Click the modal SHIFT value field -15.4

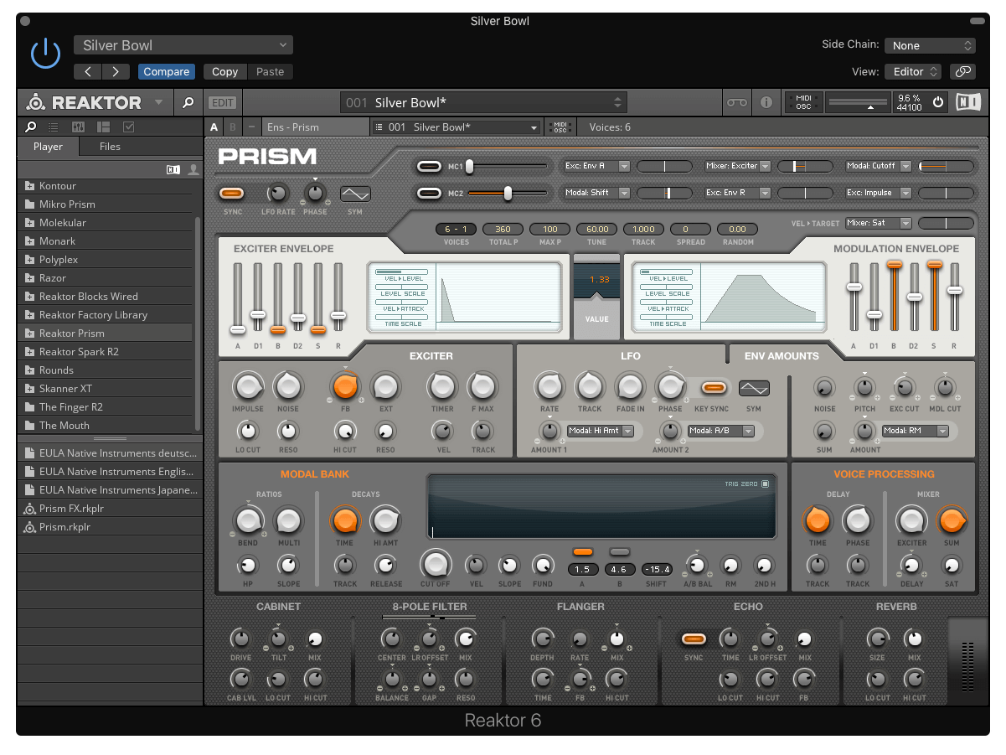click(657, 570)
